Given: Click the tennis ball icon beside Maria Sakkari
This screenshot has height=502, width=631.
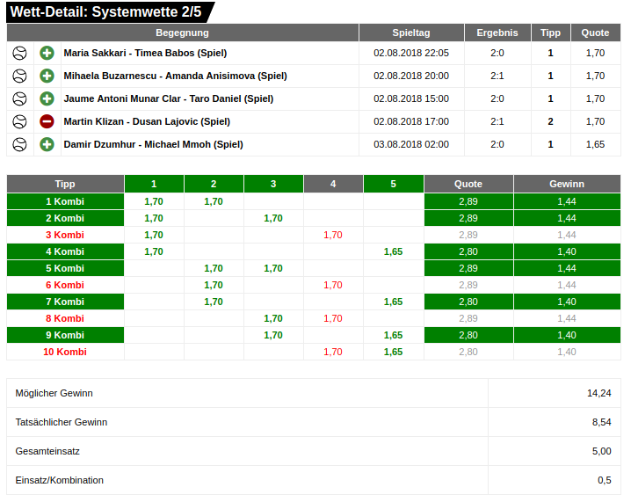Looking at the screenshot, I should (x=19, y=53).
